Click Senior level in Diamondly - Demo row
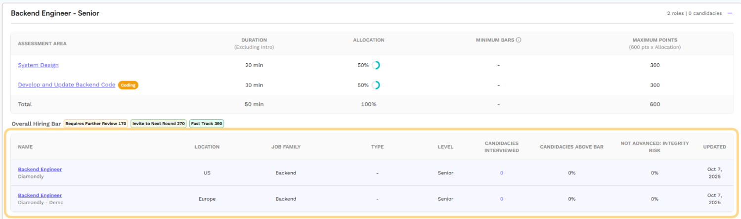The image size is (741, 219). tap(445, 199)
